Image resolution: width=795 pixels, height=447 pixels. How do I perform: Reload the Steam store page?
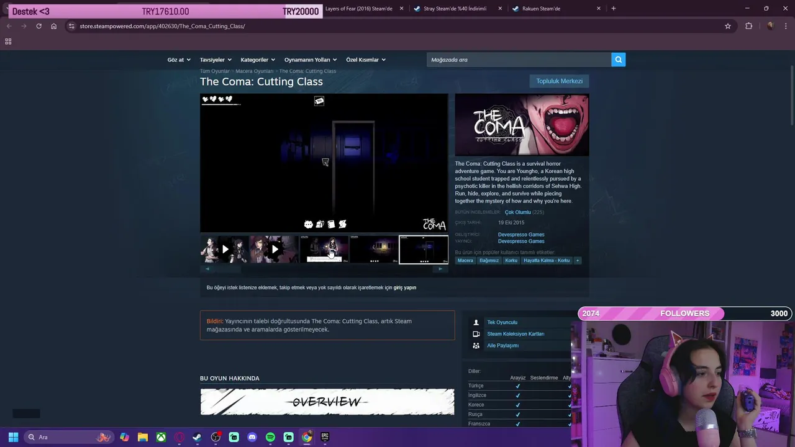(x=39, y=26)
